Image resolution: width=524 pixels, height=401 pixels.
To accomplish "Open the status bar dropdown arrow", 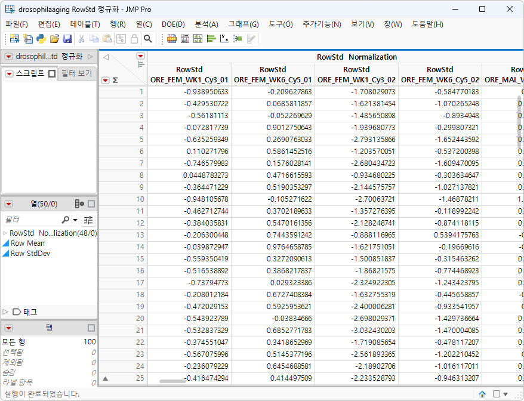I will point(505,394).
